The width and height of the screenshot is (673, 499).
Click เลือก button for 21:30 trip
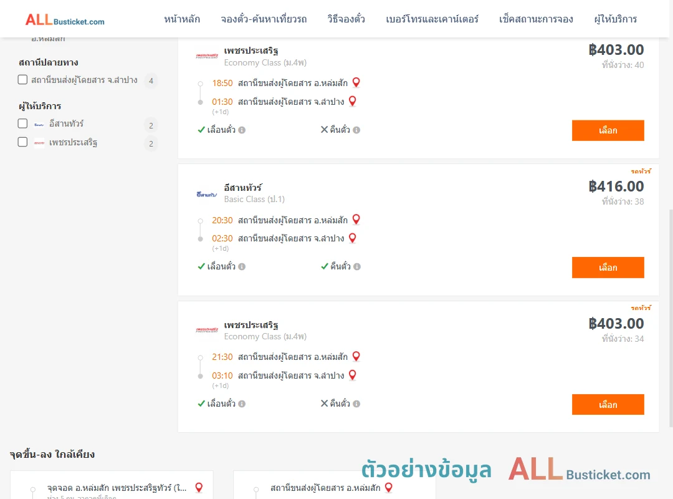608,404
